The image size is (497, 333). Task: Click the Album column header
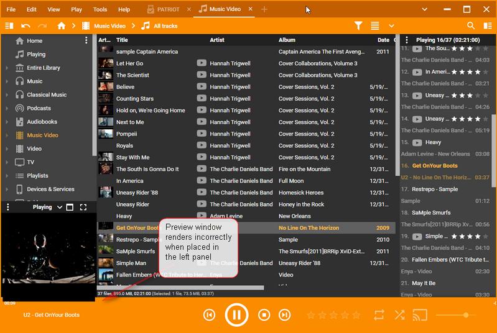tap(287, 40)
